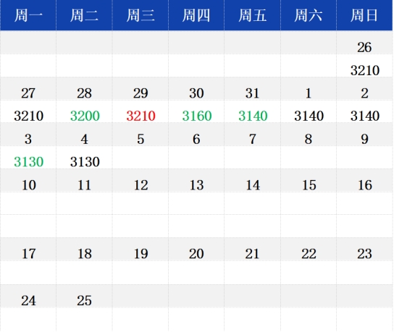Click the 周一 column header
394x332 pixels.
(x=28, y=15)
